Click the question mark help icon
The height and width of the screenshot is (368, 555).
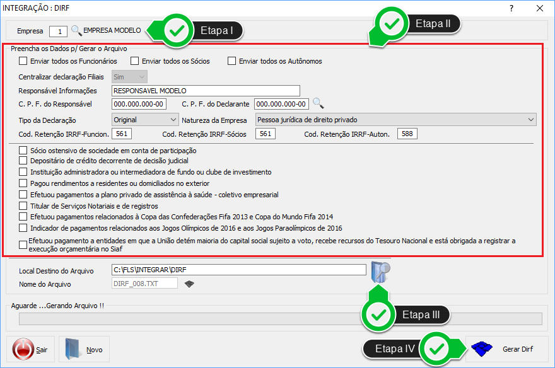(x=511, y=8)
